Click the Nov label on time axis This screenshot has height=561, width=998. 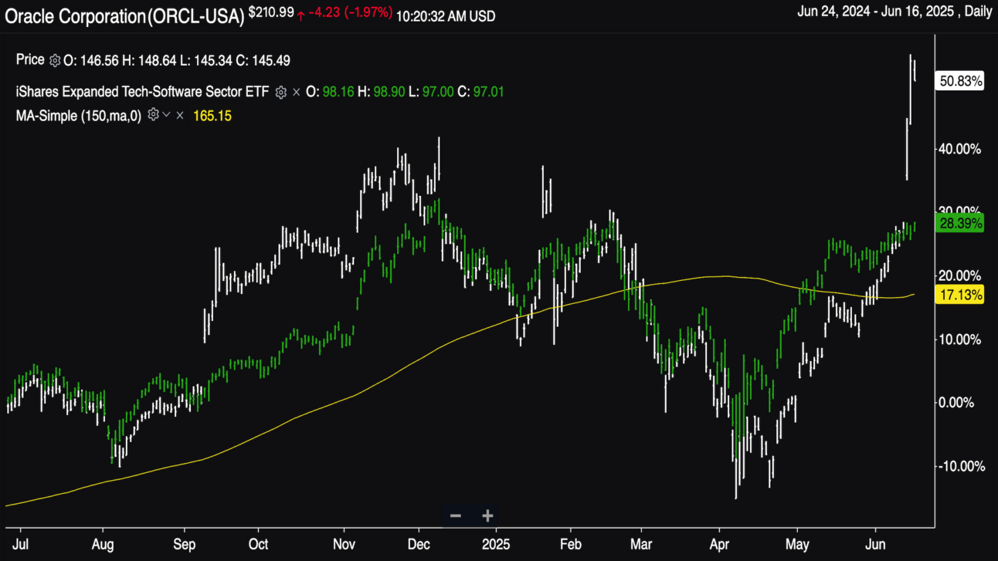(x=345, y=543)
